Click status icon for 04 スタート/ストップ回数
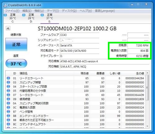The image size is (155, 134). pos(8,87)
